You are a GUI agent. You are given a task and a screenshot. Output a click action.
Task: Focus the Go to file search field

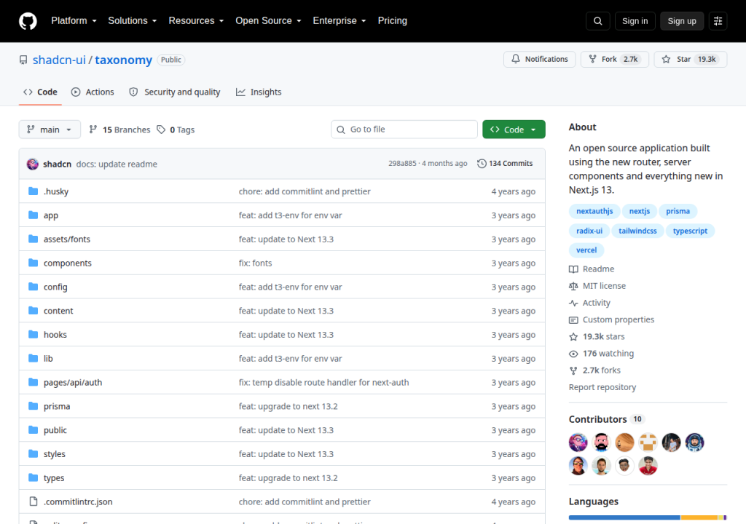(404, 130)
